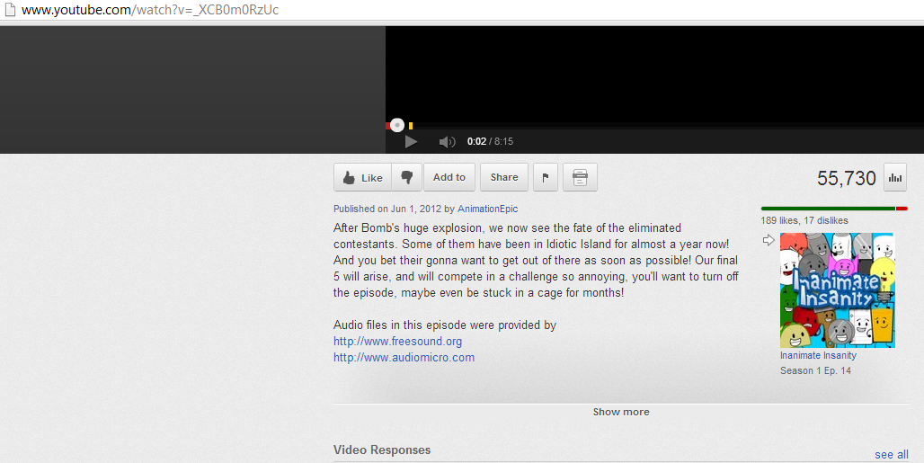Click the 55,730 view count

coord(846,178)
